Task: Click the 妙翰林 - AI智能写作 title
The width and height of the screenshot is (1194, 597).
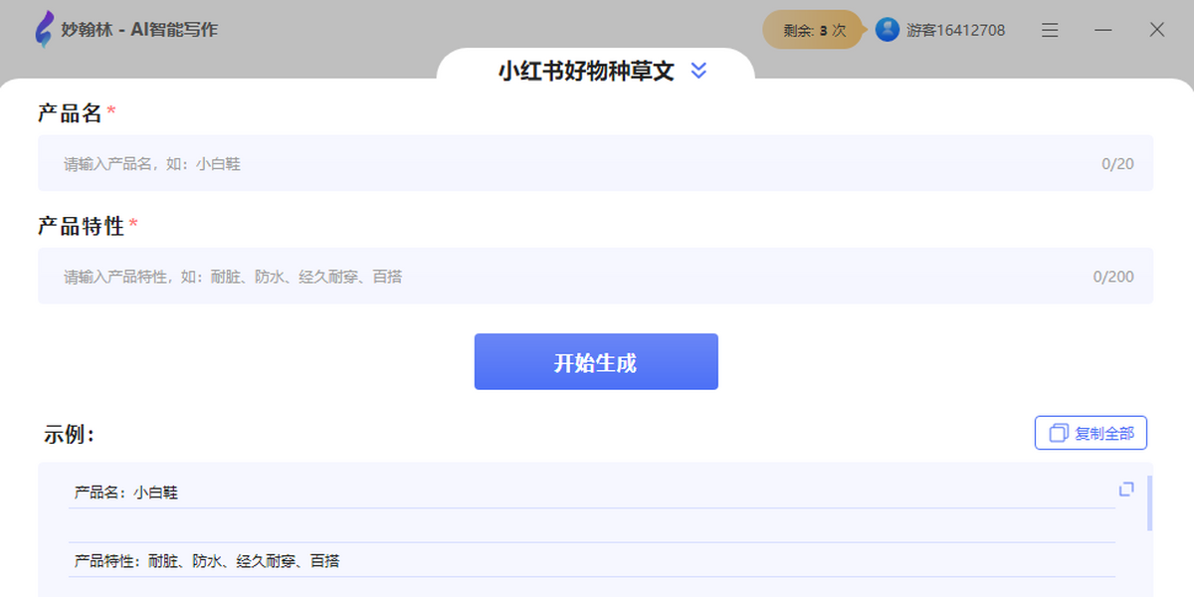Action: (139, 30)
